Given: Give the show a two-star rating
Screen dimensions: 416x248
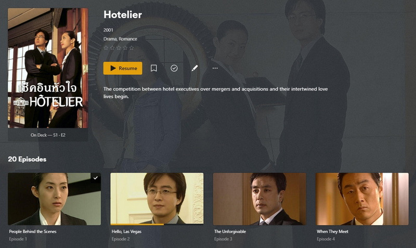Looking at the screenshot, I should 112,48.
